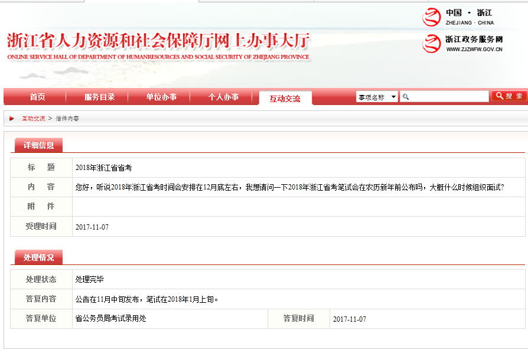Switch to the 互动交流 tab
528x353 pixels.
tap(285, 99)
